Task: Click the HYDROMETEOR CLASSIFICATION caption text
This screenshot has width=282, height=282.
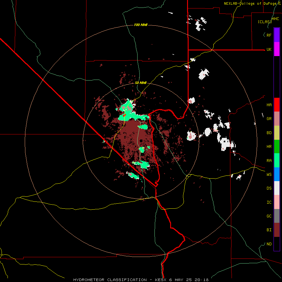Action: 110,280
